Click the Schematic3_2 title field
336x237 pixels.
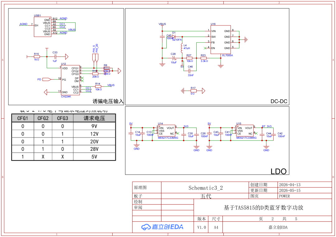point(206,188)
